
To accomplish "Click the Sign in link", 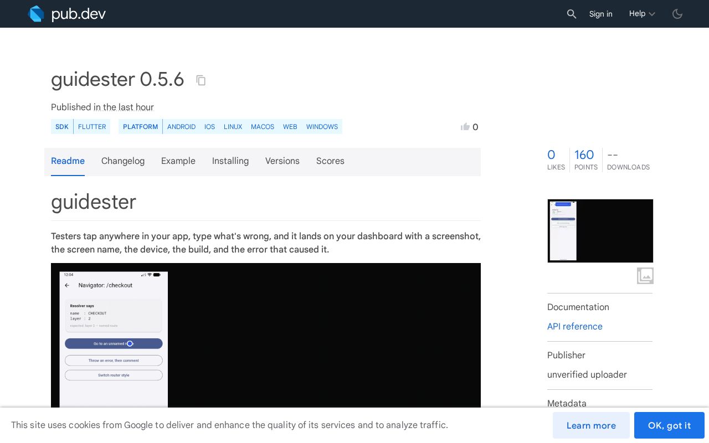I will (601, 14).
